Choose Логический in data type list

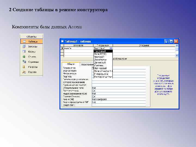click(103, 68)
